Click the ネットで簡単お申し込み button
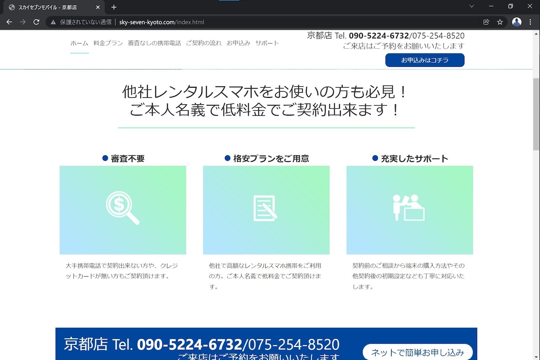This screenshot has width=540, height=360. (x=418, y=352)
